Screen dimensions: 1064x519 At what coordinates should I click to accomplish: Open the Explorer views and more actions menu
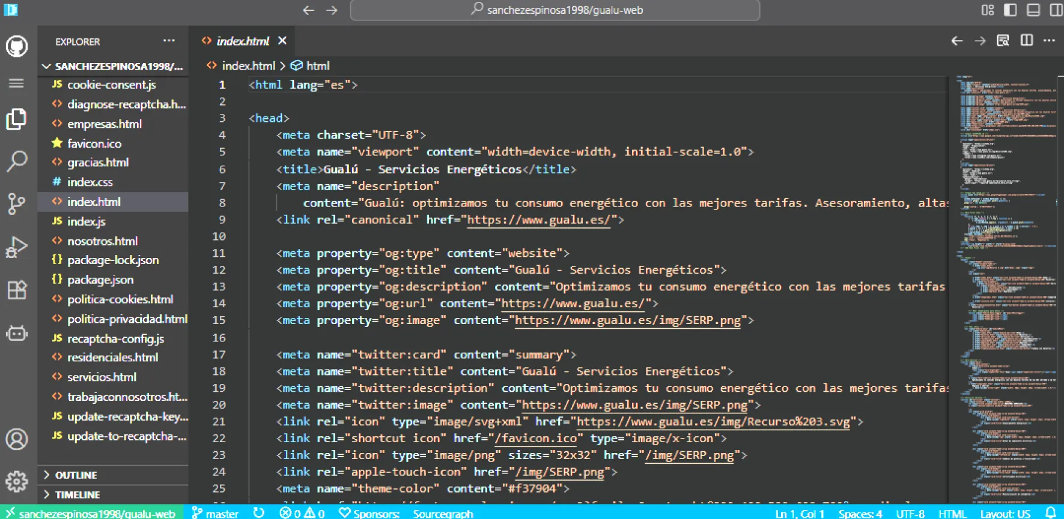[x=169, y=41]
